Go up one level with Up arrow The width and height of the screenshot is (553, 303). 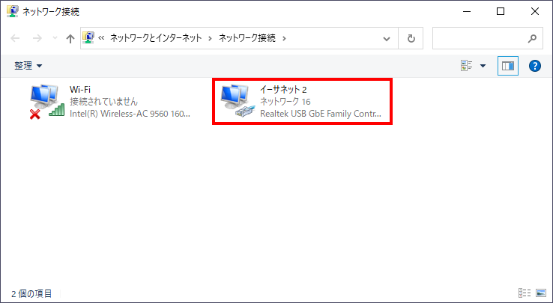point(70,38)
